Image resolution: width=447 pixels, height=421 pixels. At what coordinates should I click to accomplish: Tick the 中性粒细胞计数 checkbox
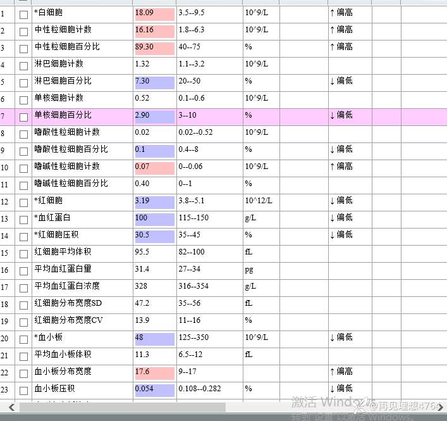(23, 31)
